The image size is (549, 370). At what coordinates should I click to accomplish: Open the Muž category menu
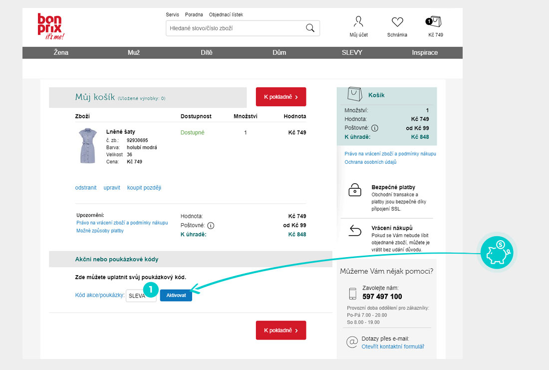pos(134,52)
